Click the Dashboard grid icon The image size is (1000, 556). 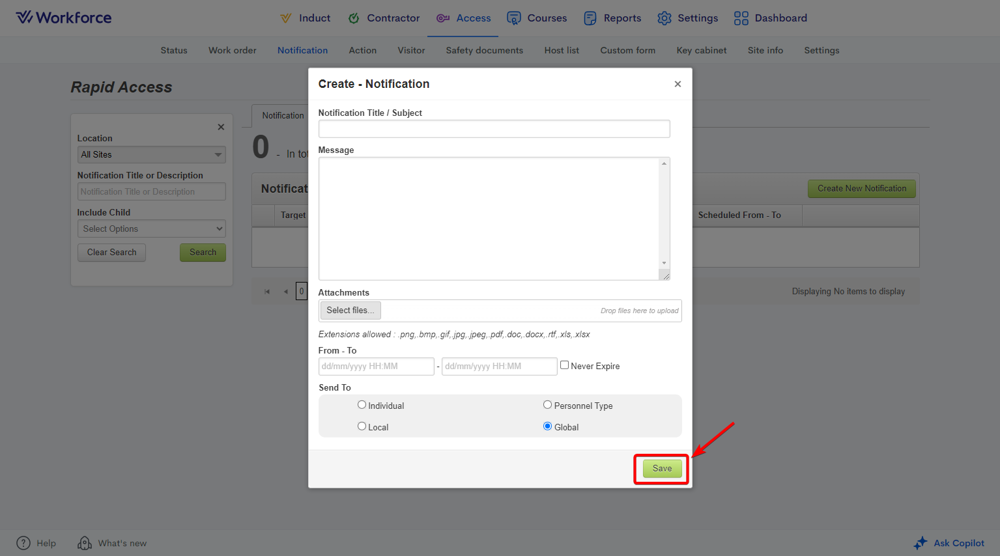pyautogui.click(x=741, y=18)
